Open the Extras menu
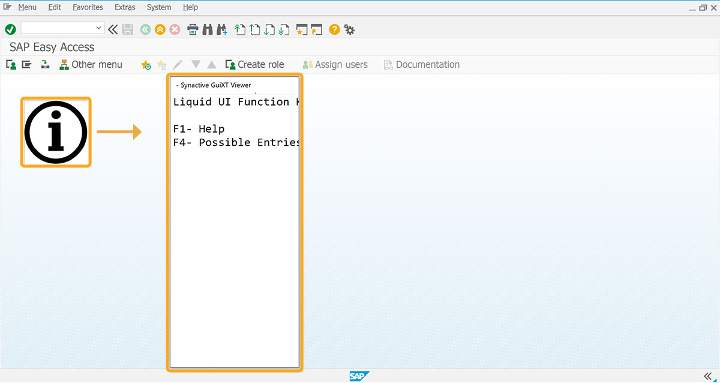 pyautogui.click(x=125, y=7)
